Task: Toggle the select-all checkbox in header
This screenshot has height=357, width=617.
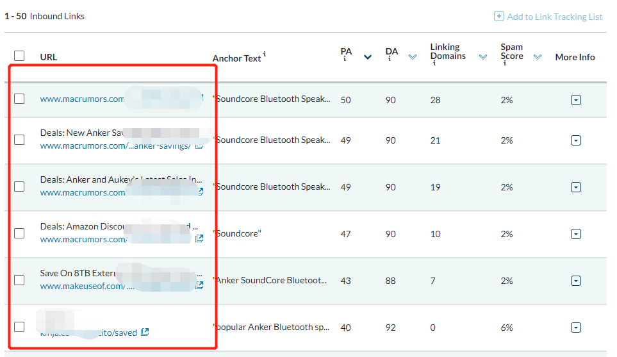Action: coord(19,56)
